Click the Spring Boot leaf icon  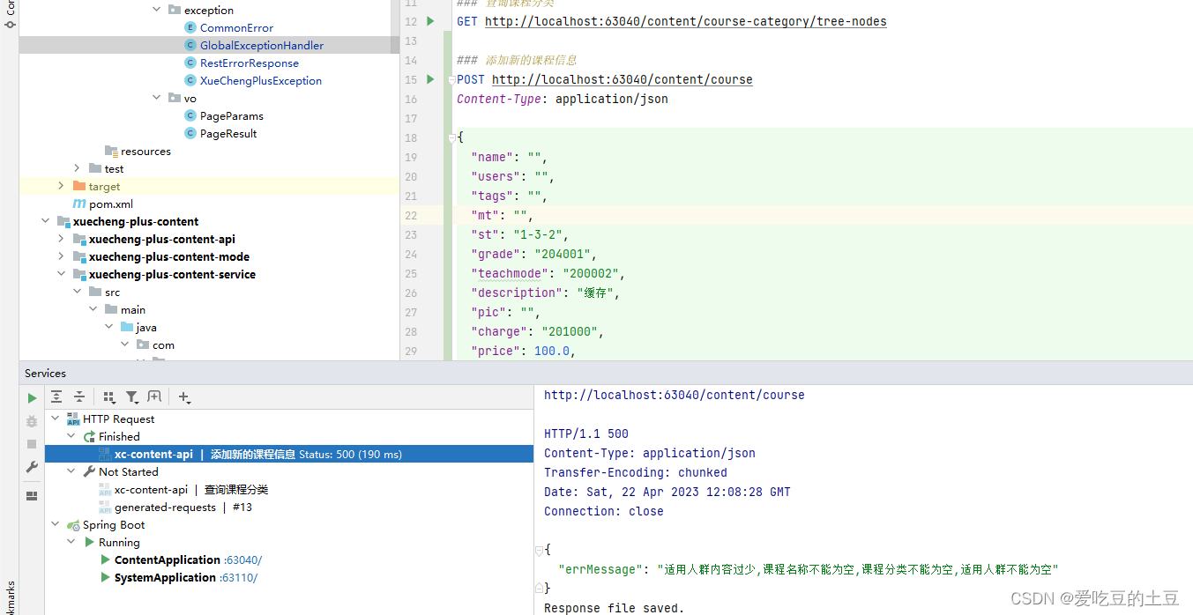point(73,525)
